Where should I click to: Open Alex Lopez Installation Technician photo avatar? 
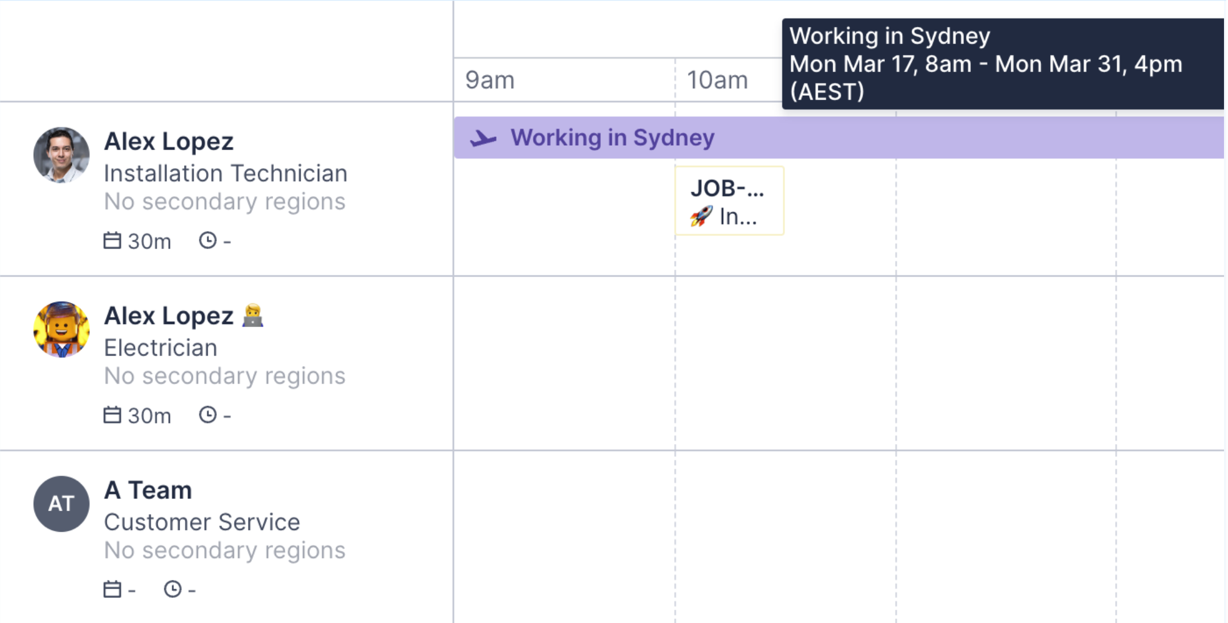click(61, 155)
